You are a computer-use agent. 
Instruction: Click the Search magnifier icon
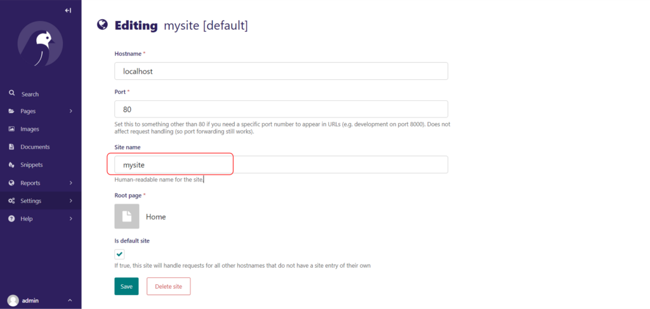point(12,93)
